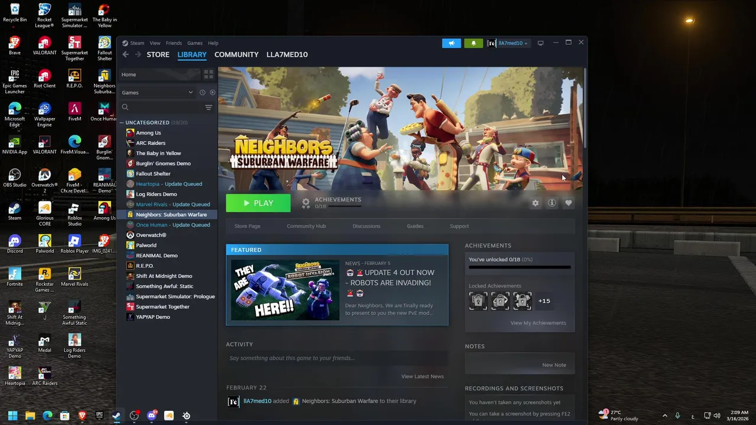Switch to the COMMUNITY tab
The height and width of the screenshot is (425, 756).
(x=236, y=54)
